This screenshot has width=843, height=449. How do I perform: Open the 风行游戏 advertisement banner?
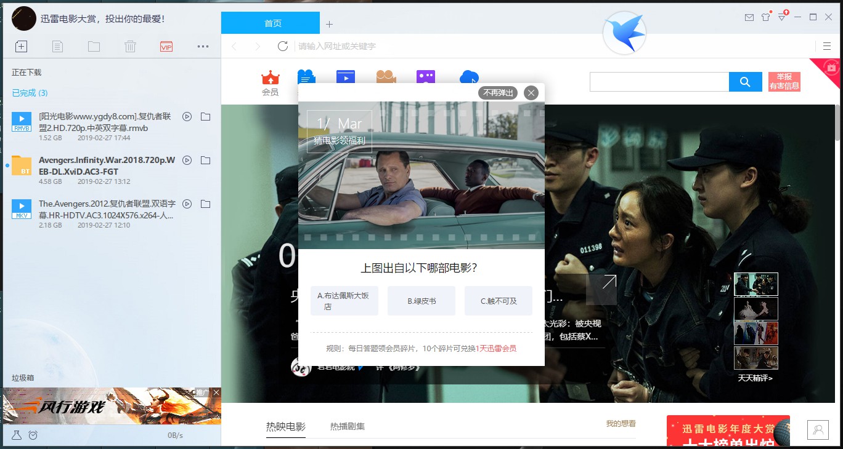click(112, 406)
